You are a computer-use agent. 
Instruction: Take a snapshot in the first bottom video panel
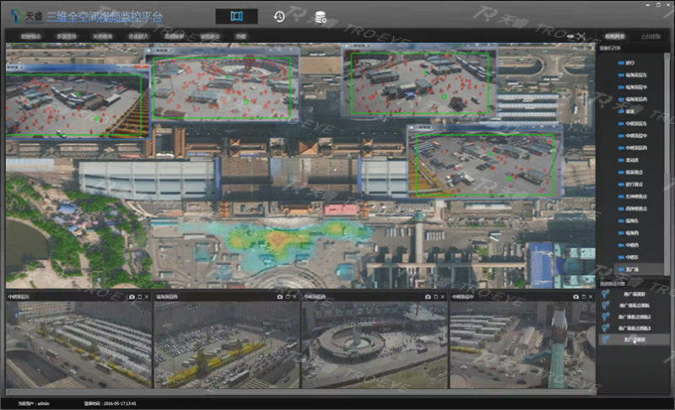coord(131,297)
